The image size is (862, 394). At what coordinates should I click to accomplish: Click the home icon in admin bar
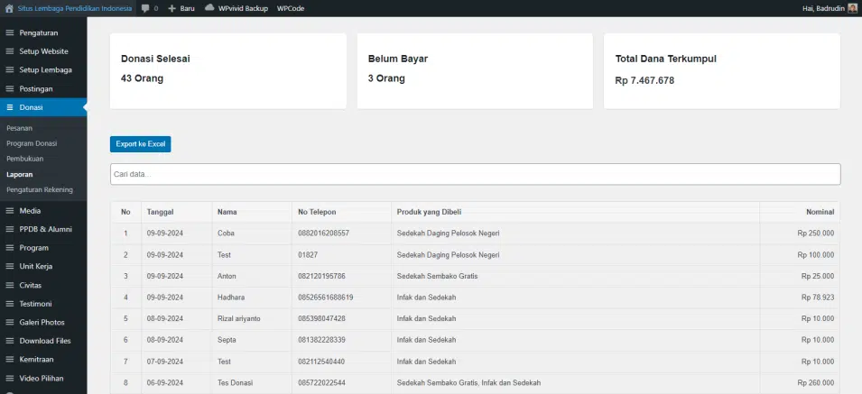9,8
